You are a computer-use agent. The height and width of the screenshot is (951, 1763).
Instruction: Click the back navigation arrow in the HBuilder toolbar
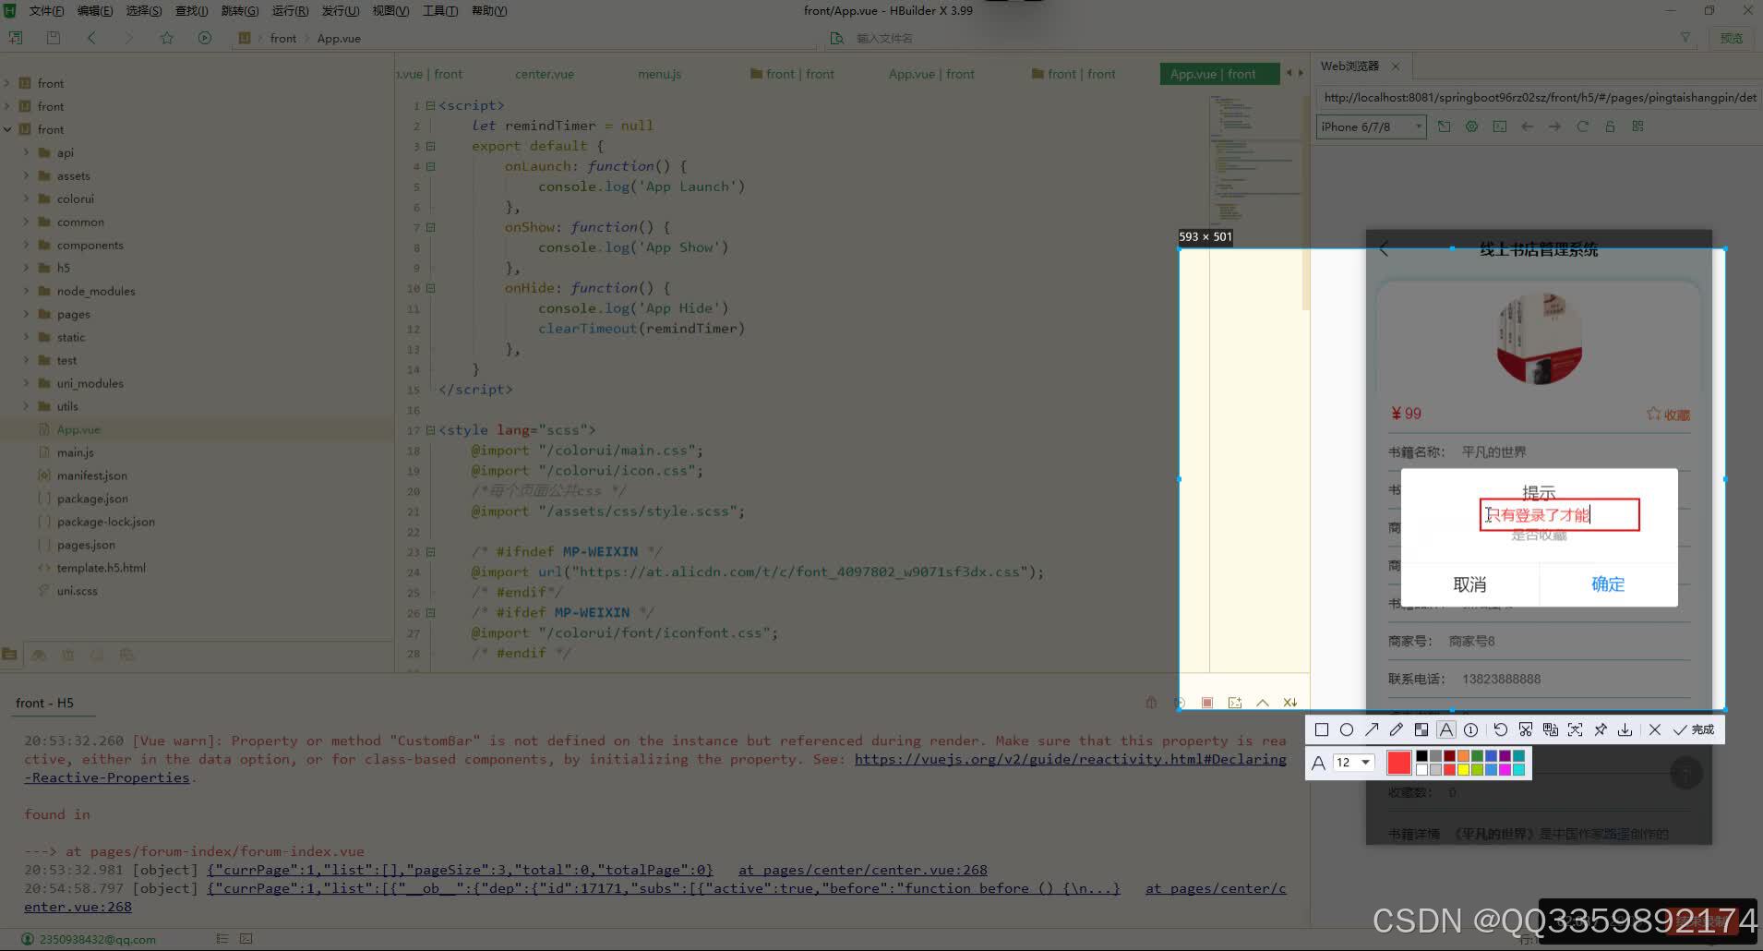click(x=90, y=38)
